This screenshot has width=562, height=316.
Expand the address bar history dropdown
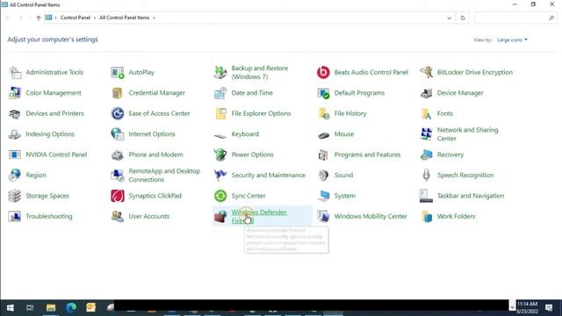(449, 18)
